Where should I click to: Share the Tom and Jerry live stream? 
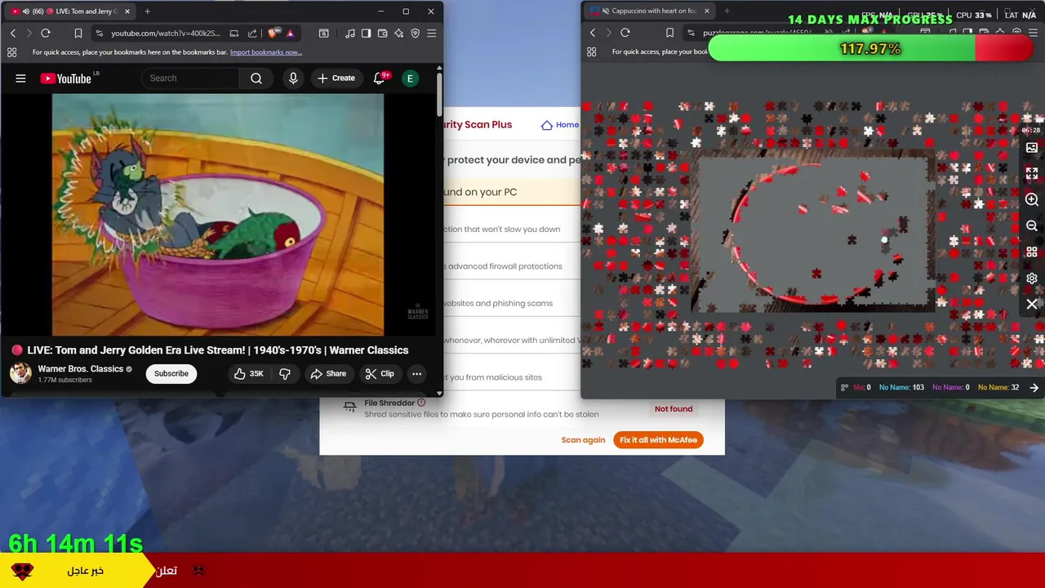click(x=327, y=374)
